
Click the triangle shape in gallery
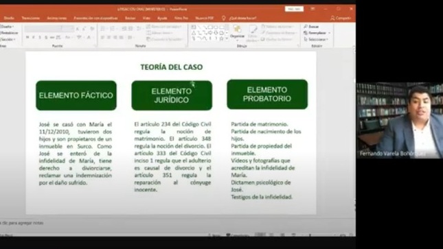(x=194, y=33)
